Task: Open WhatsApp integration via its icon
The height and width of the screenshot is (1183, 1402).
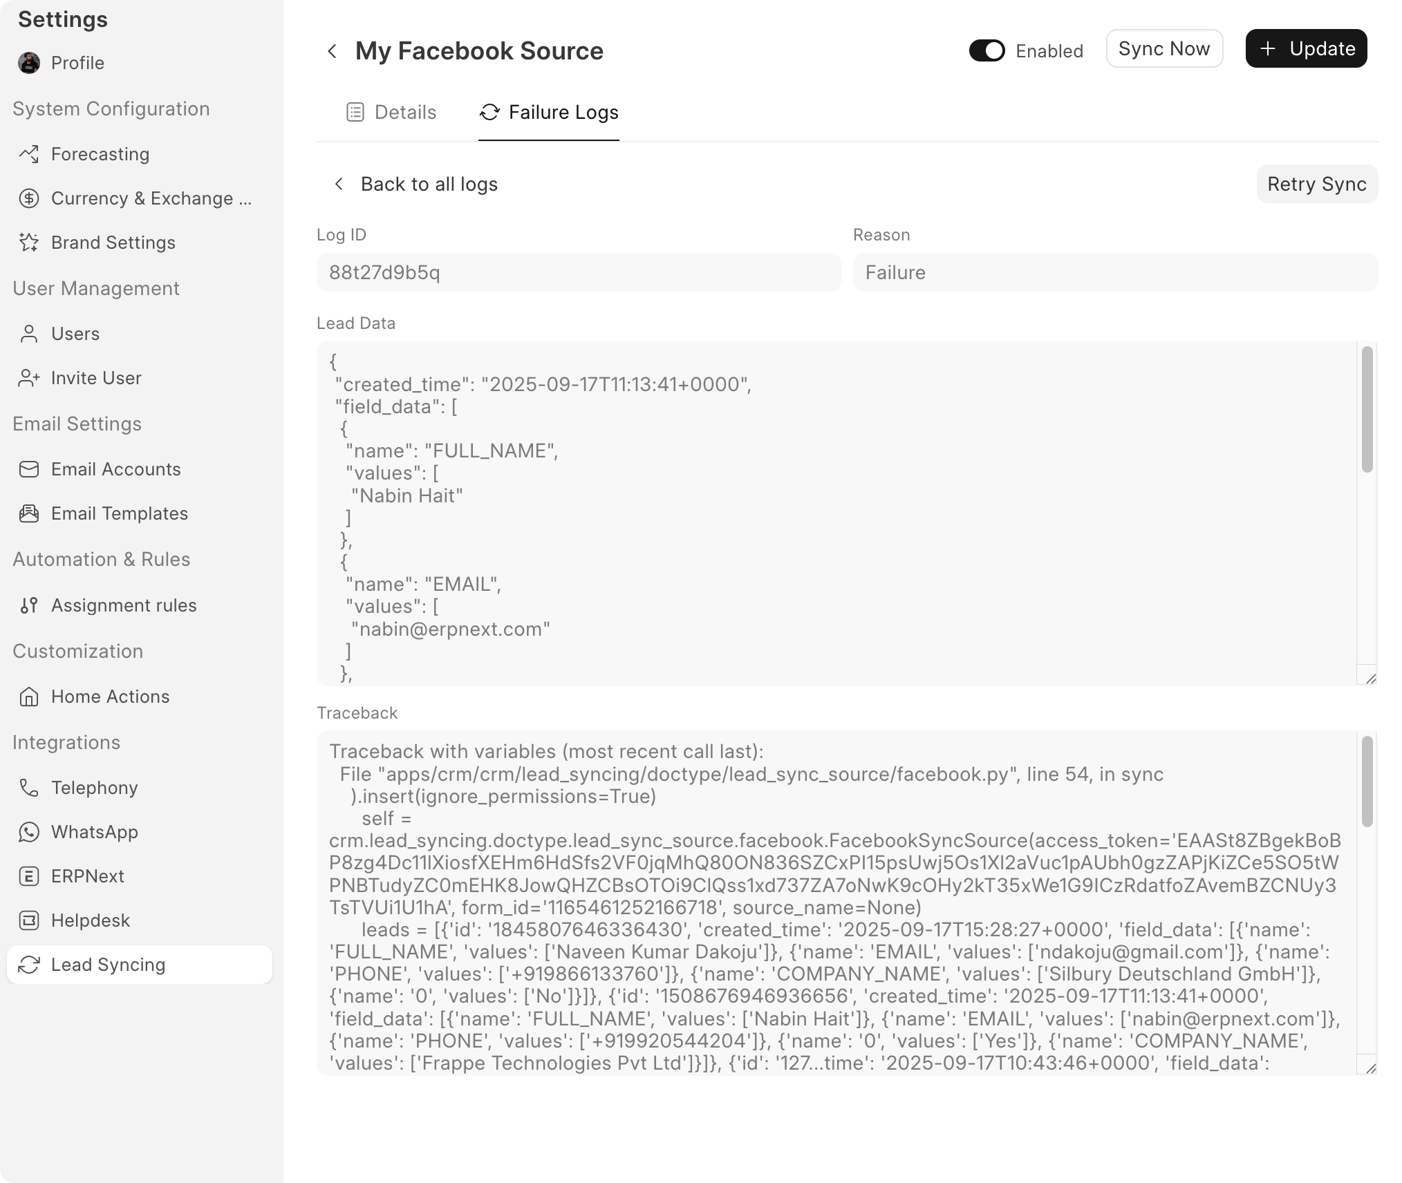Action: [28, 832]
